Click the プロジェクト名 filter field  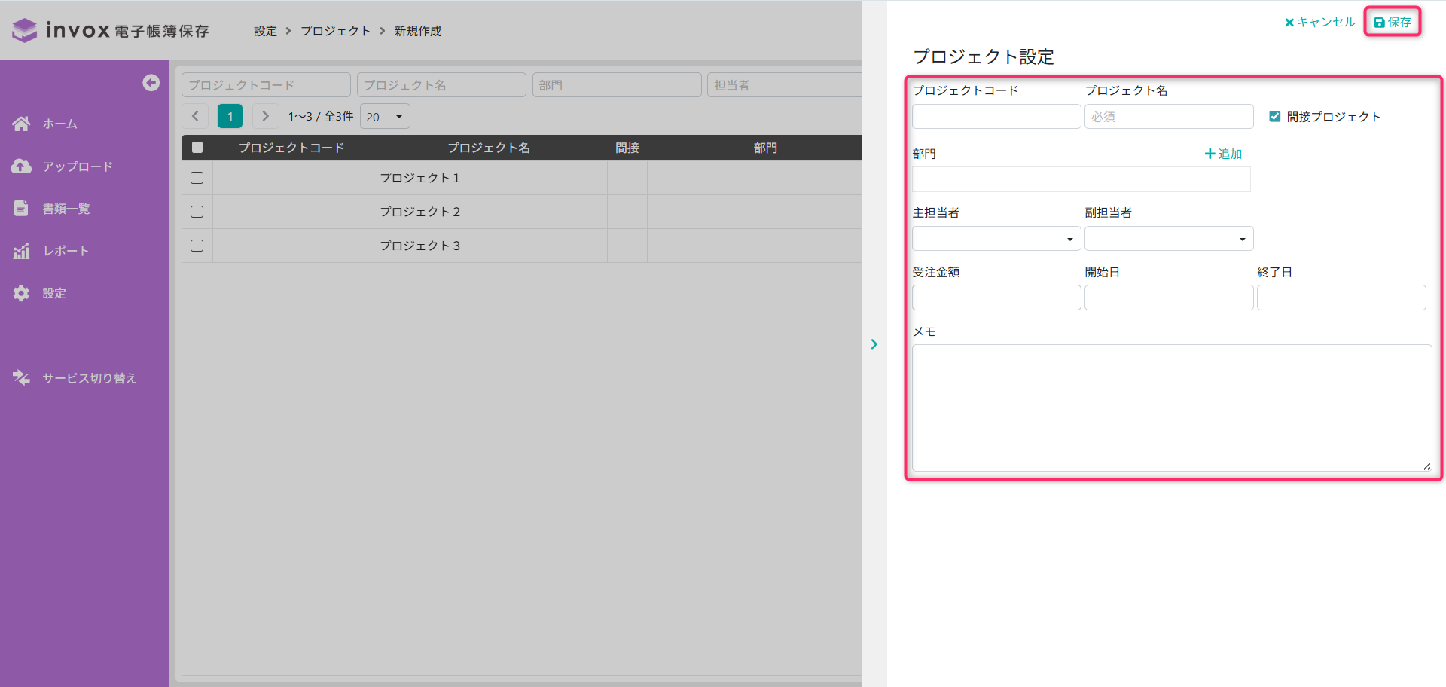click(441, 85)
